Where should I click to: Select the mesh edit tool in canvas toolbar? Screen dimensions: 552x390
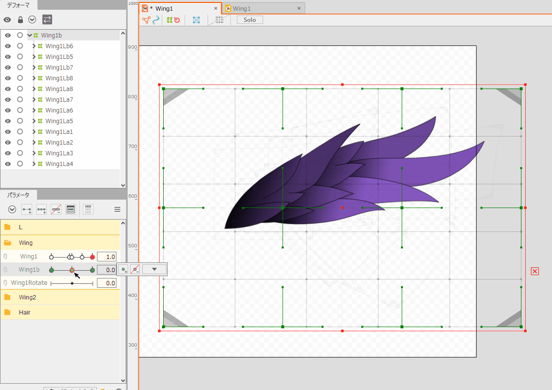tap(147, 20)
